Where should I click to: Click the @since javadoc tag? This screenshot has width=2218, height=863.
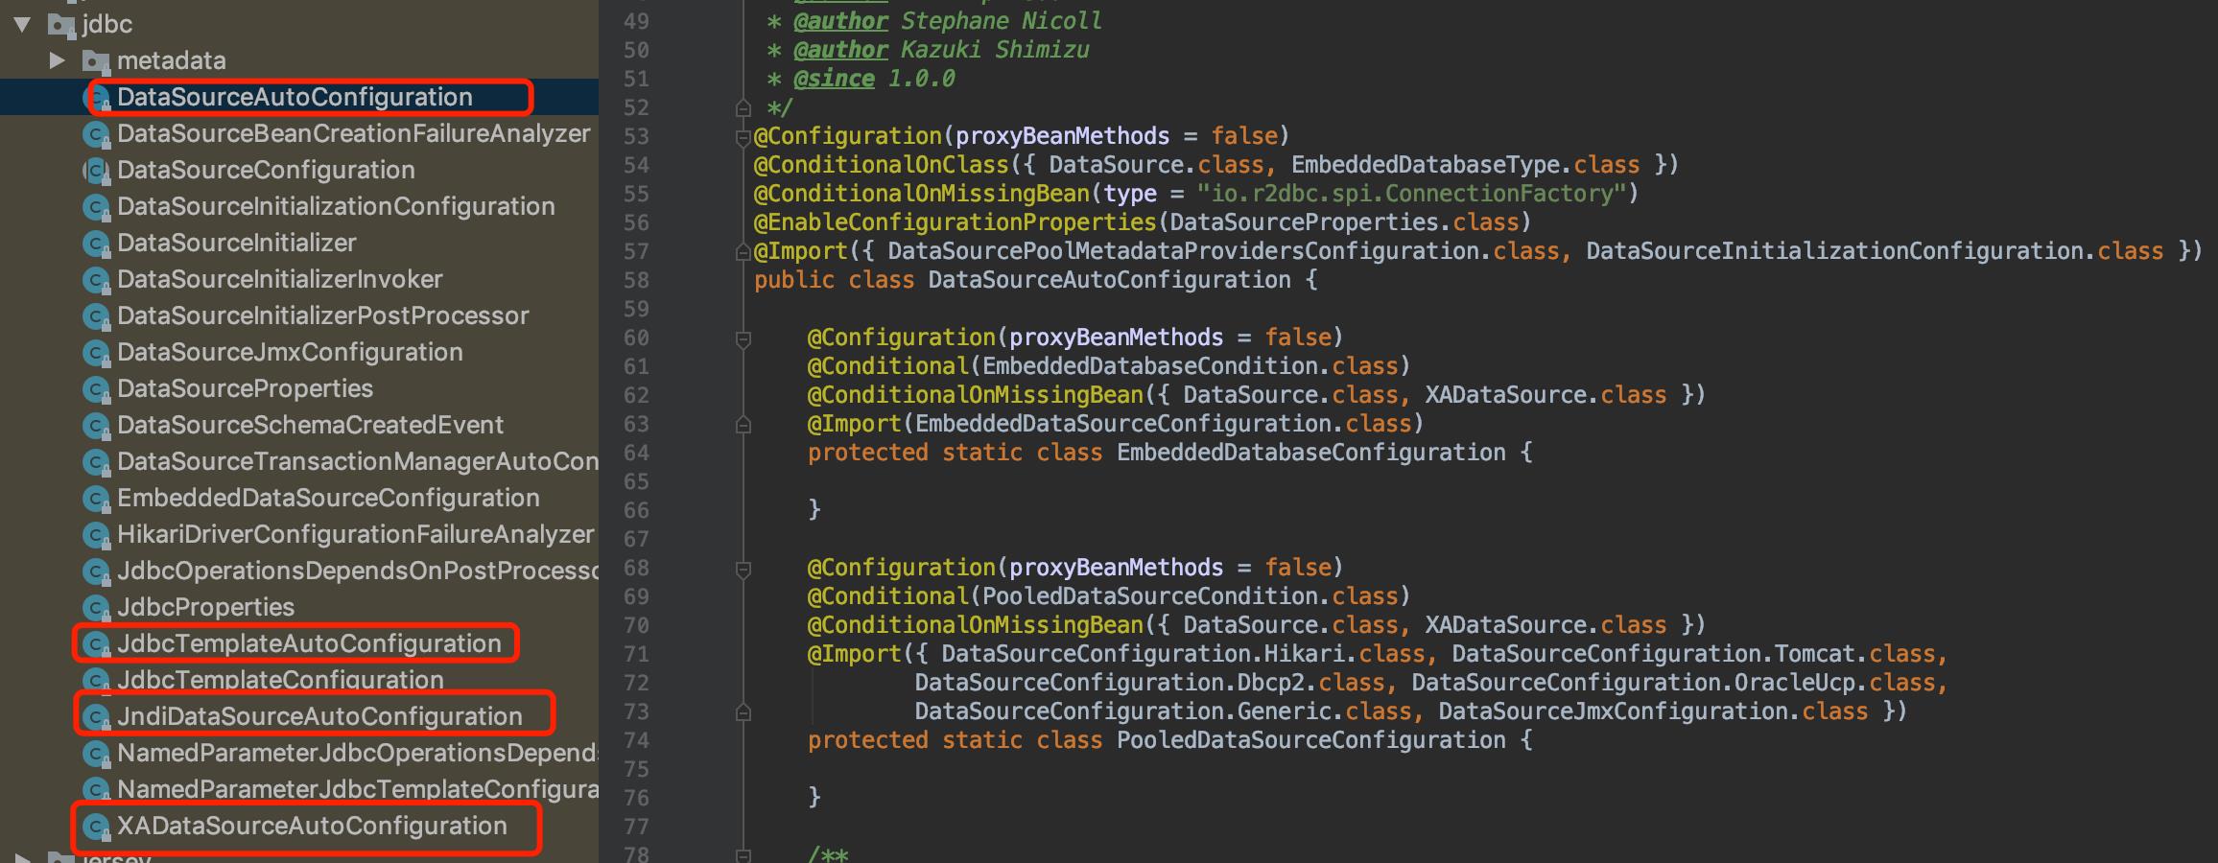pos(834,79)
